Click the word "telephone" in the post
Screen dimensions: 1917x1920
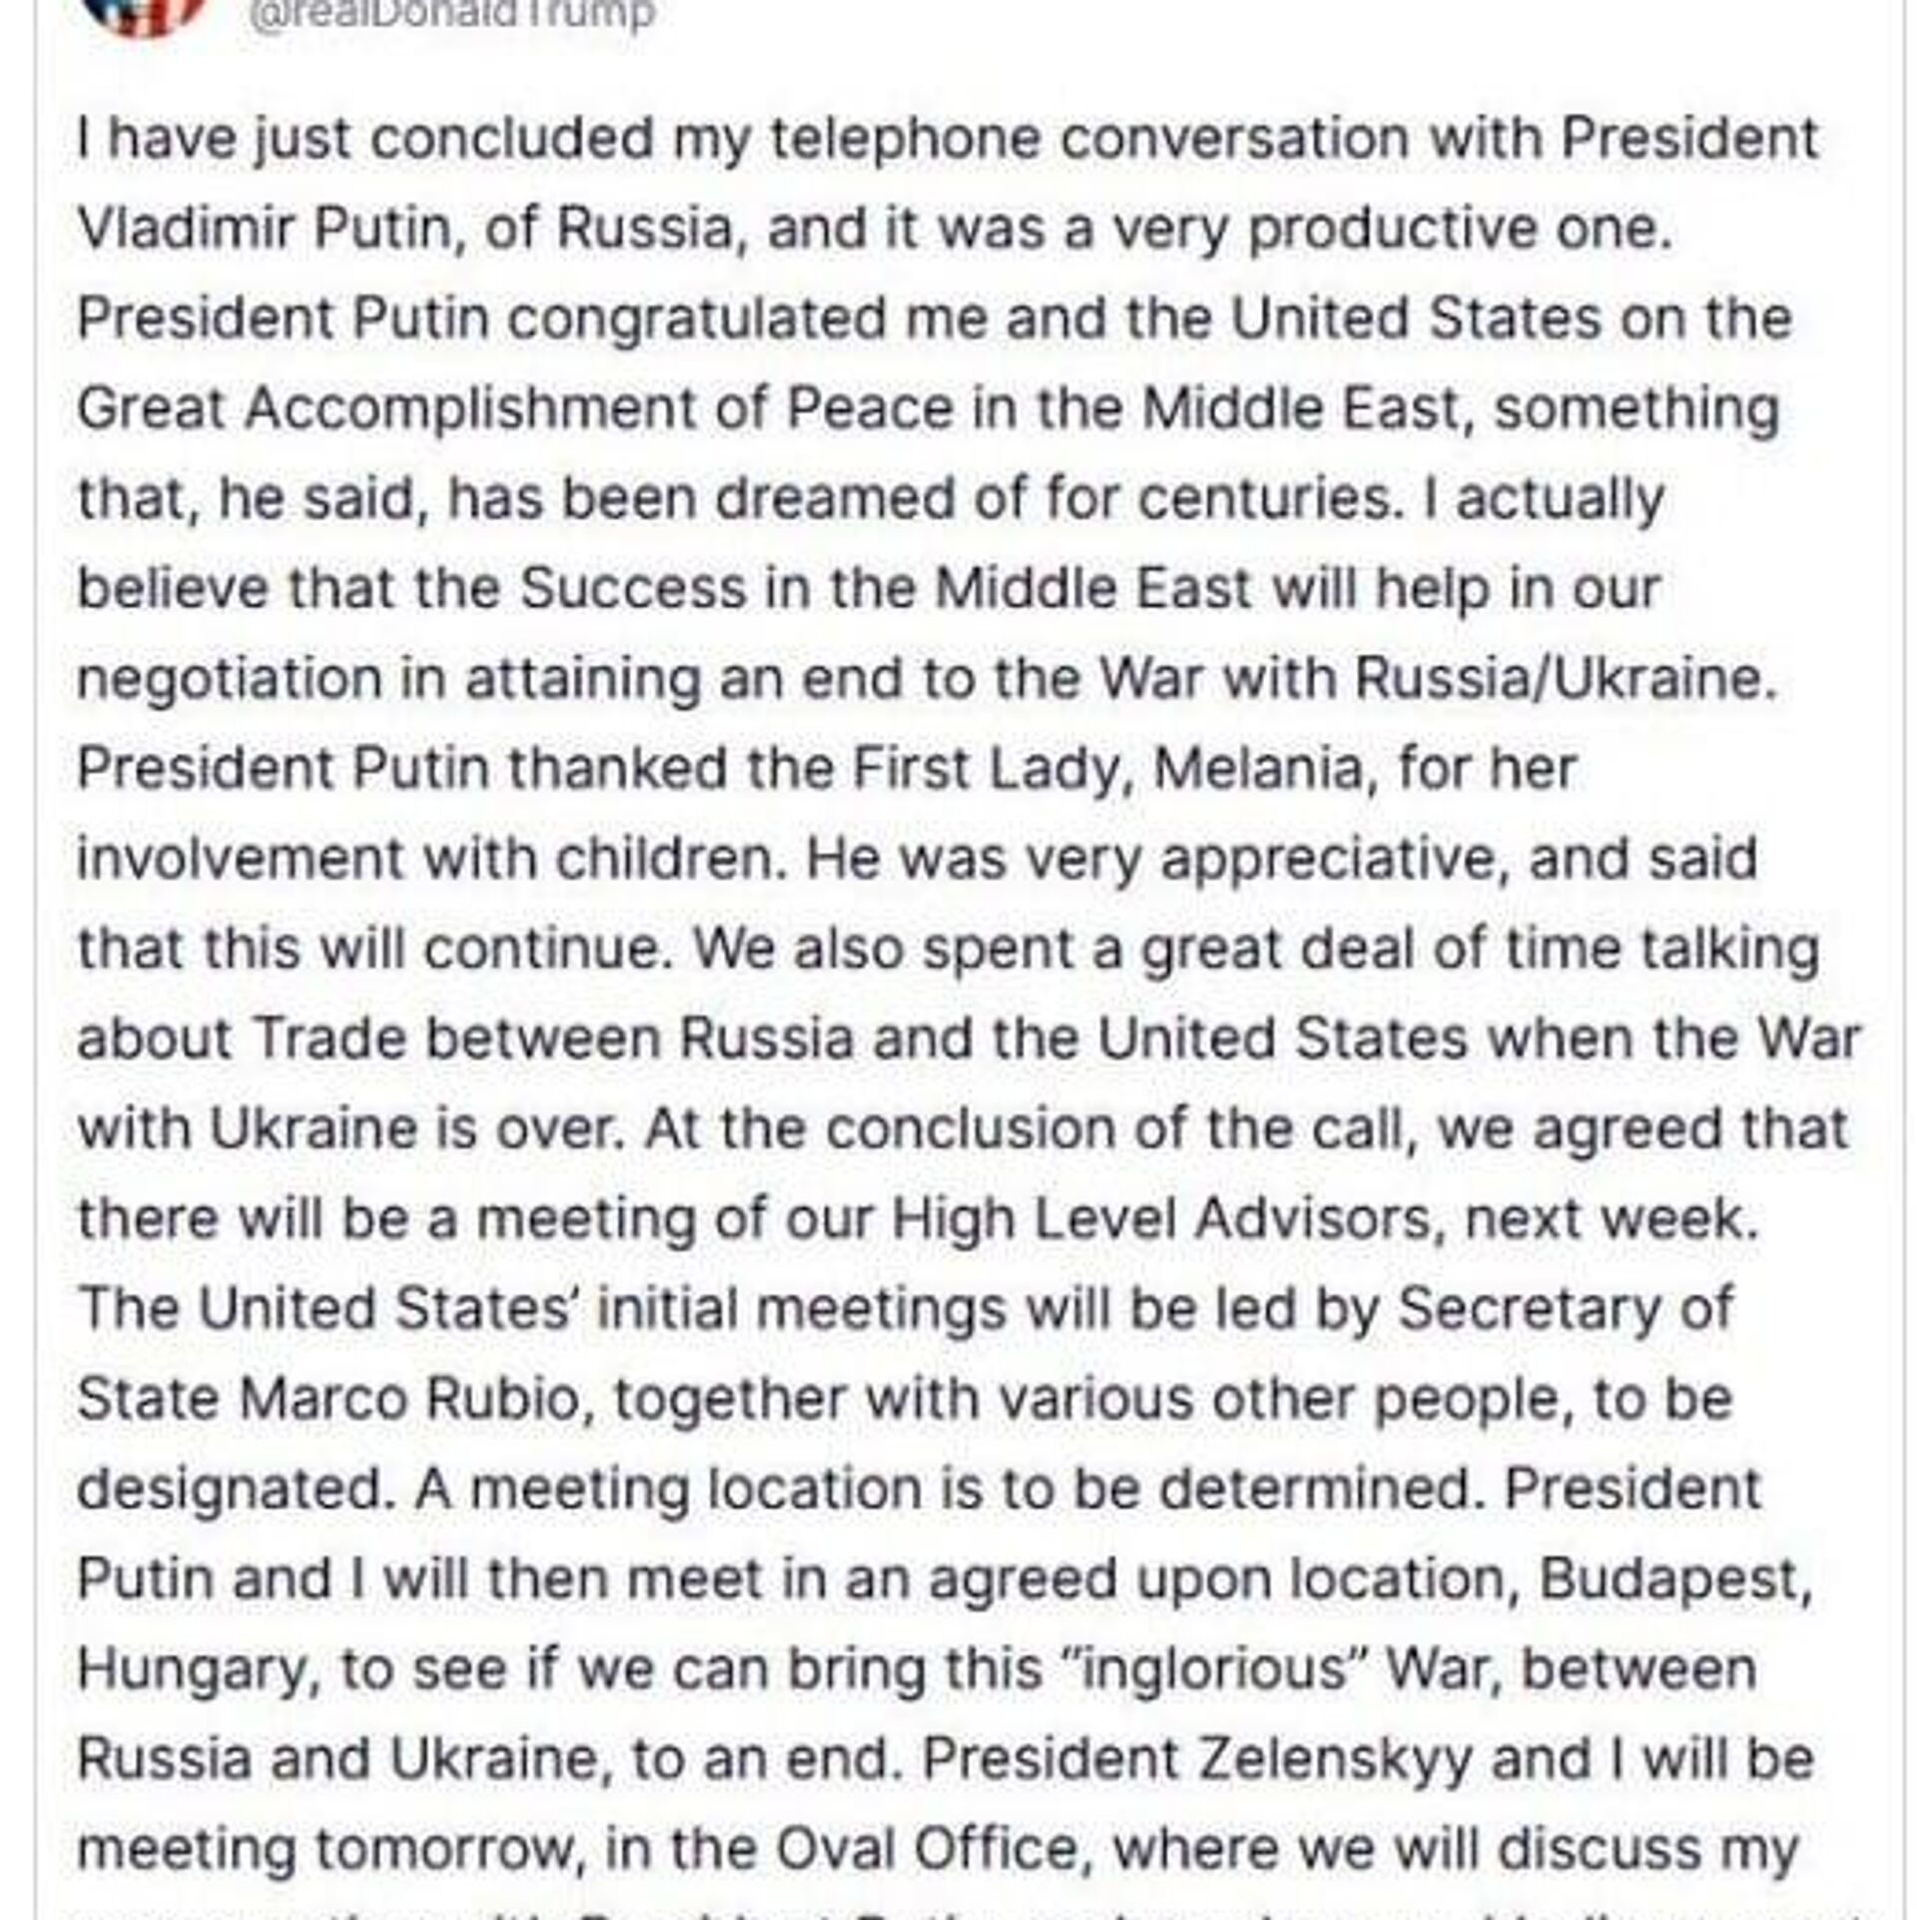[906, 138]
